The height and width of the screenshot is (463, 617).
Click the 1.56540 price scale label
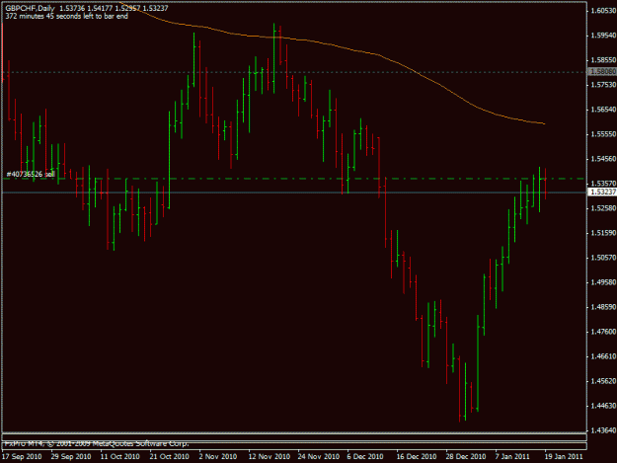coord(603,110)
